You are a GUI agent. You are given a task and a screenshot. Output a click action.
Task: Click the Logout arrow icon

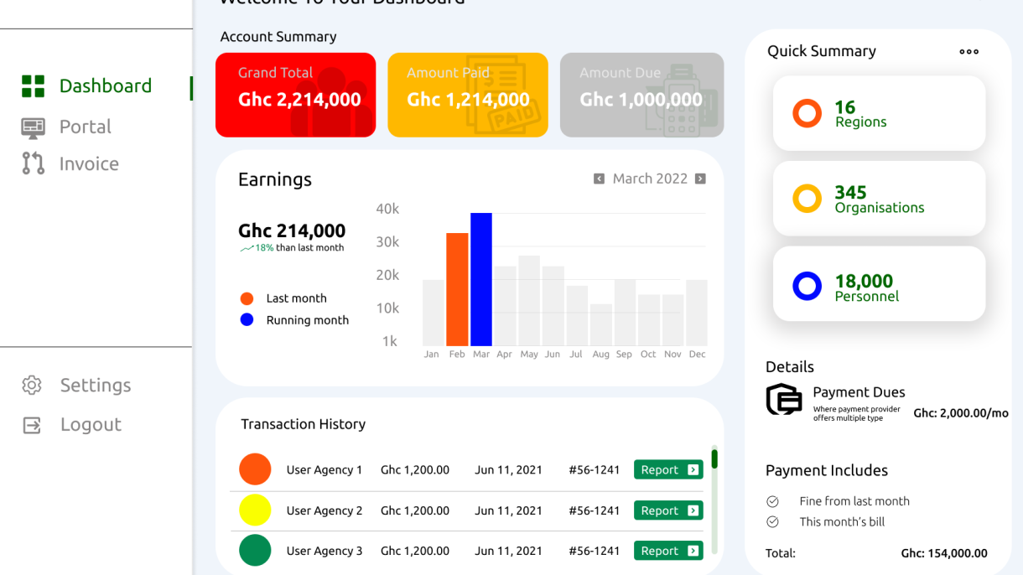click(32, 425)
